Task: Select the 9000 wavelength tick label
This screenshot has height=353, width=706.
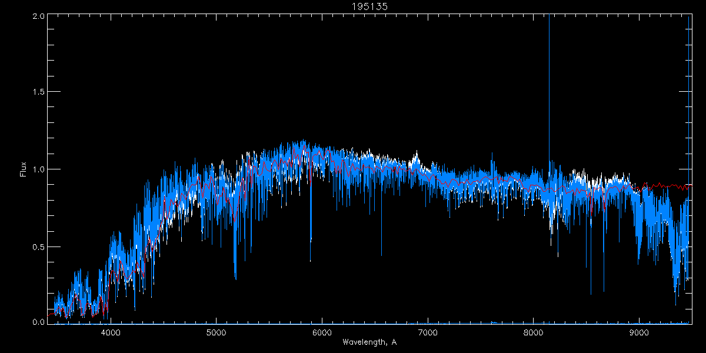Action: [638, 332]
